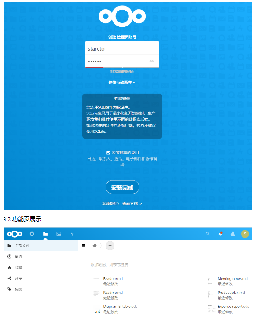Open the Photos app icon

[59, 234]
